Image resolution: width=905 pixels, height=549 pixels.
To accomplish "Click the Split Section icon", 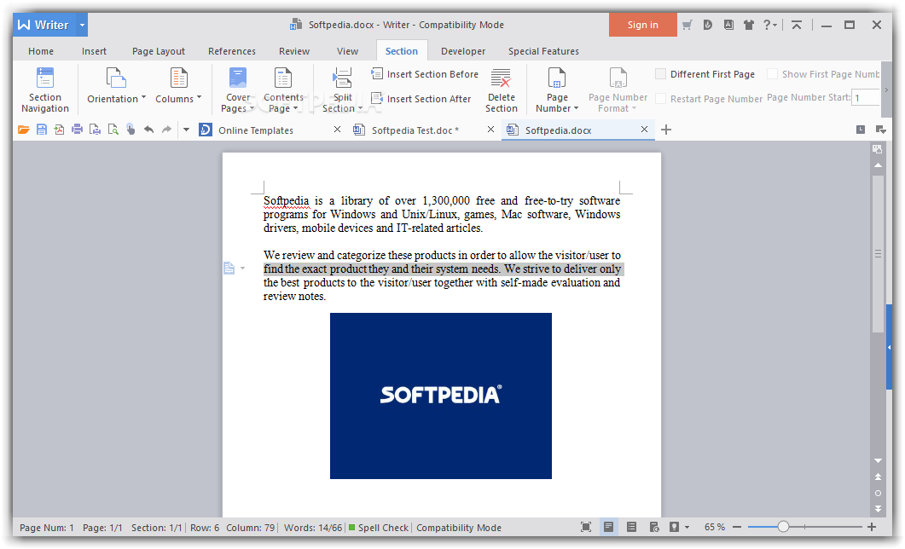I will pyautogui.click(x=342, y=78).
